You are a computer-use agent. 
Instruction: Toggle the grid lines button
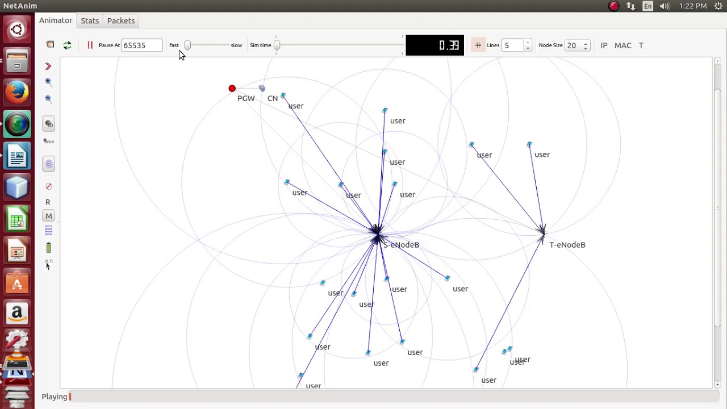pos(478,45)
